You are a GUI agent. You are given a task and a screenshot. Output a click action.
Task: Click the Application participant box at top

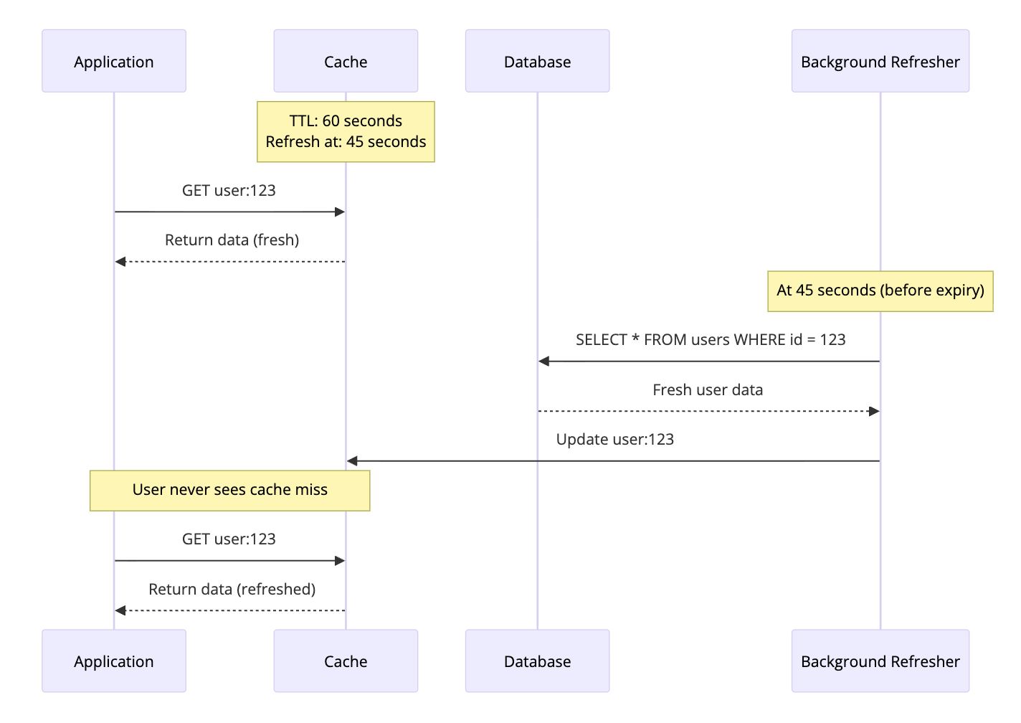click(113, 61)
